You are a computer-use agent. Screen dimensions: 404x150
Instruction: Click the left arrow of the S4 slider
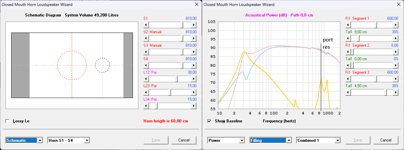pyautogui.click(x=146, y=65)
